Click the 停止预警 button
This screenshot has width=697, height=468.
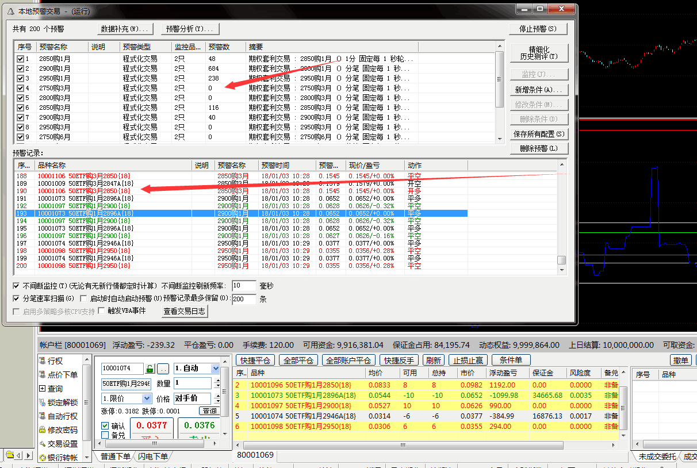pos(538,29)
